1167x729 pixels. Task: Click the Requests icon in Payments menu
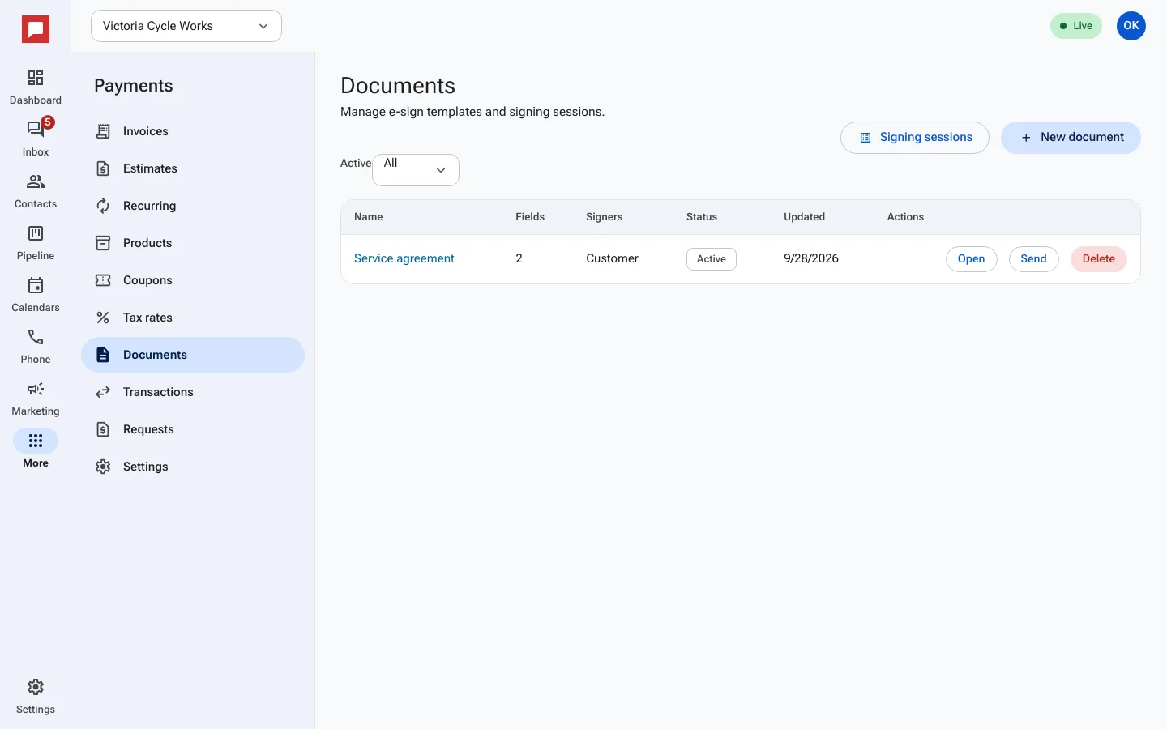tap(103, 429)
